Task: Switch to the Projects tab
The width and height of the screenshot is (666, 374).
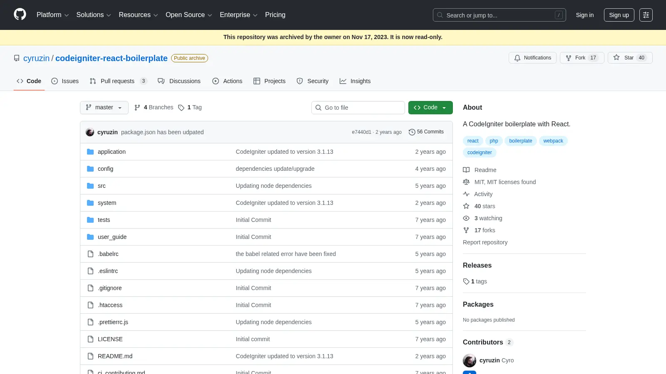Action: pyautogui.click(x=269, y=81)
